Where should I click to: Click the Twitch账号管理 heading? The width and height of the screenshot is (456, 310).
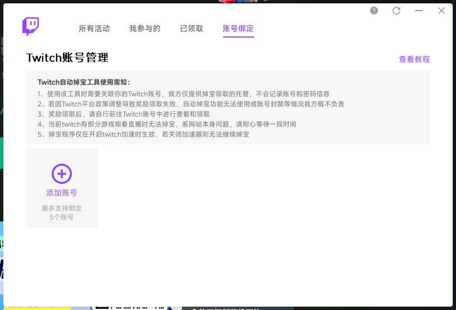tap(67, 58)
